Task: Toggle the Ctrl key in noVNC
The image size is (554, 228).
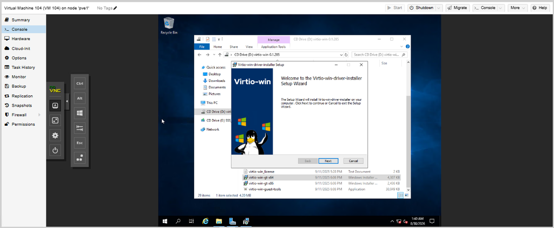Action: (x=80, y=84)
